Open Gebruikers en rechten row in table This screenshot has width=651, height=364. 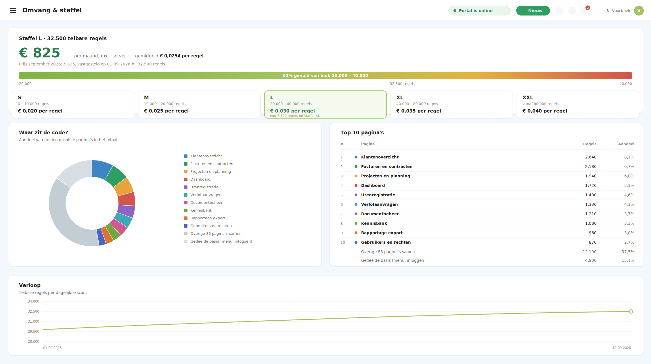click(487, 242)
